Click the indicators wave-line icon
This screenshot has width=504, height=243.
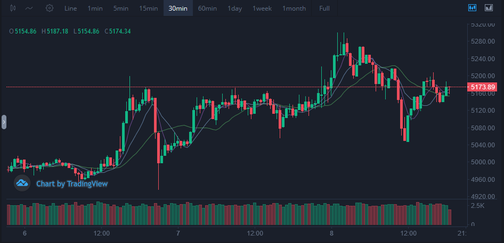coord(29,9)
